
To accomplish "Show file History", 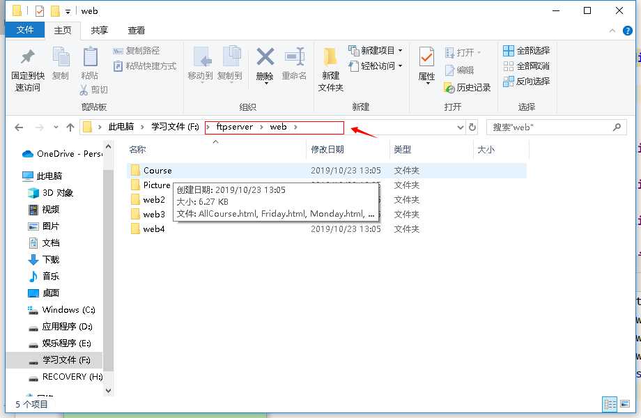I will (x=468, y=88).
